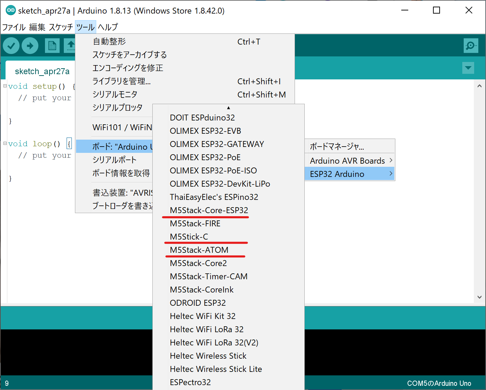
Task: Select board OLIMEX ESP32-DevKit-LiPo
Action: [x=228, y=184]
